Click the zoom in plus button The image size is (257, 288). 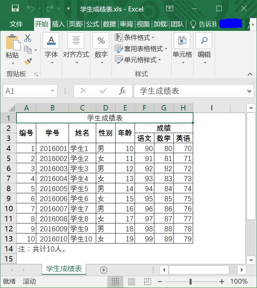point(222,282)
